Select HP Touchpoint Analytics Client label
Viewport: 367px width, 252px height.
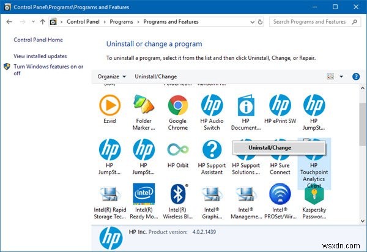(314, 176)
